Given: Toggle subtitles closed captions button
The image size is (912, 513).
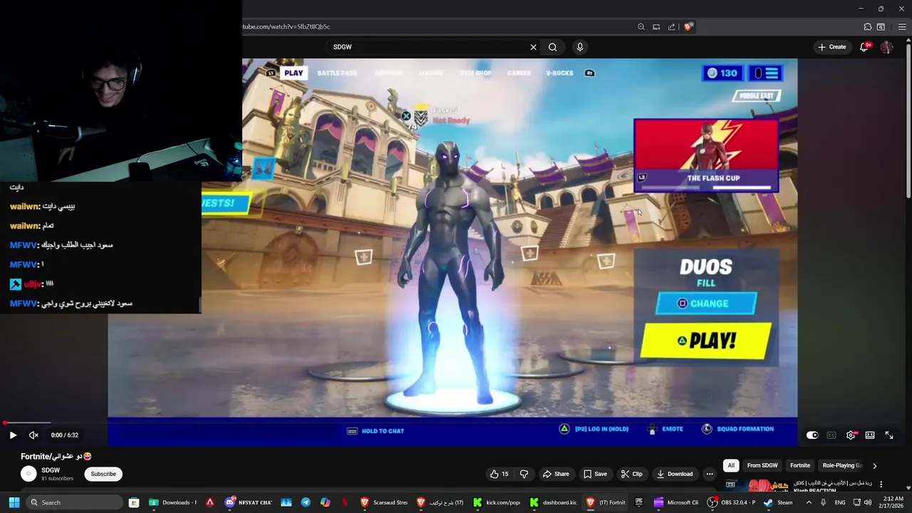Looking at the screenshot, I should click(x=831, y=435).
